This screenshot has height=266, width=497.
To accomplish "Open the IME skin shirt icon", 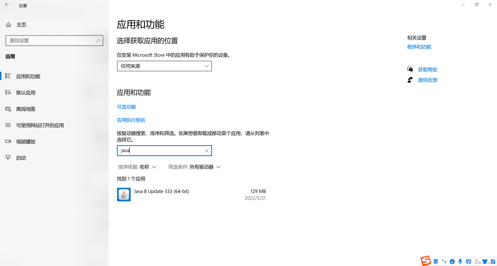I will point(484,261).
